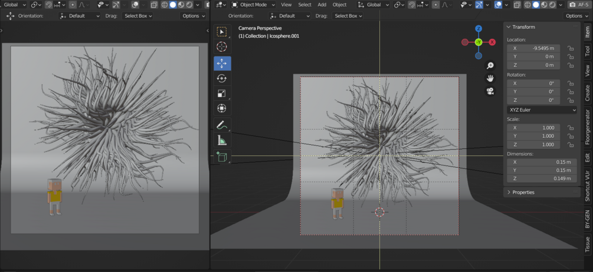Switch to the Create sidebar tab
The image size is (593, 272).
[x=587, y=93]
